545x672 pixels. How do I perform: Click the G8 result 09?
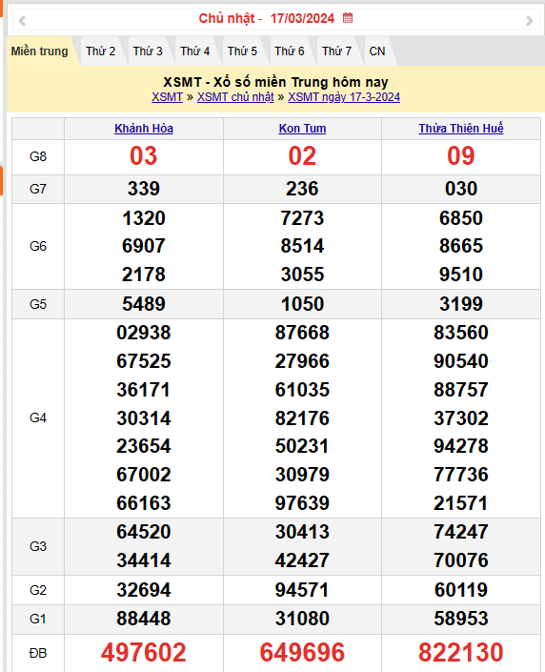coord(460,156)
